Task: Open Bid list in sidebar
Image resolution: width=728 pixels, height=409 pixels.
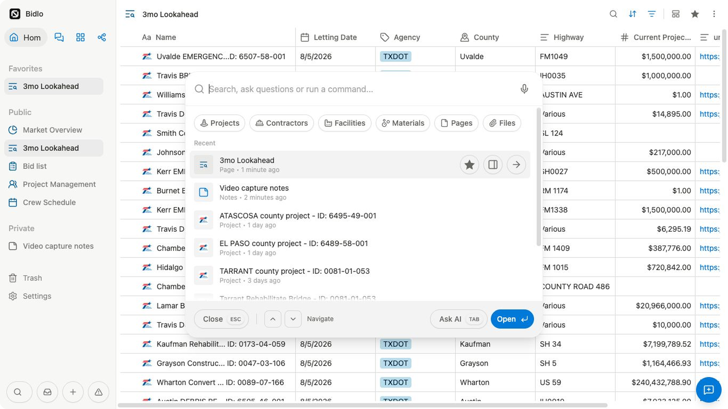Action: 54,166
